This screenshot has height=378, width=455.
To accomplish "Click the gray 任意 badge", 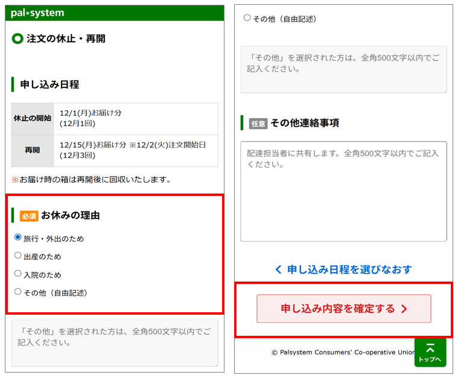I will coord(258,123).
